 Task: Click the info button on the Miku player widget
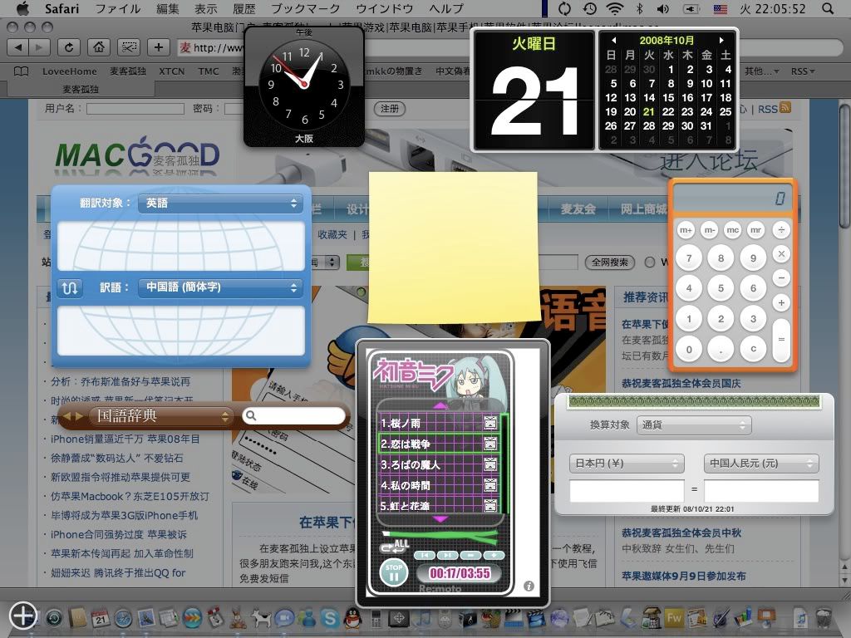pos(529,586)
